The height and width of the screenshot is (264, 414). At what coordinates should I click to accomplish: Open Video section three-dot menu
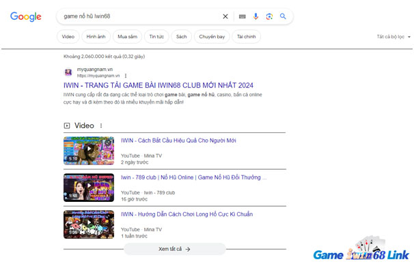coord(101,126)
